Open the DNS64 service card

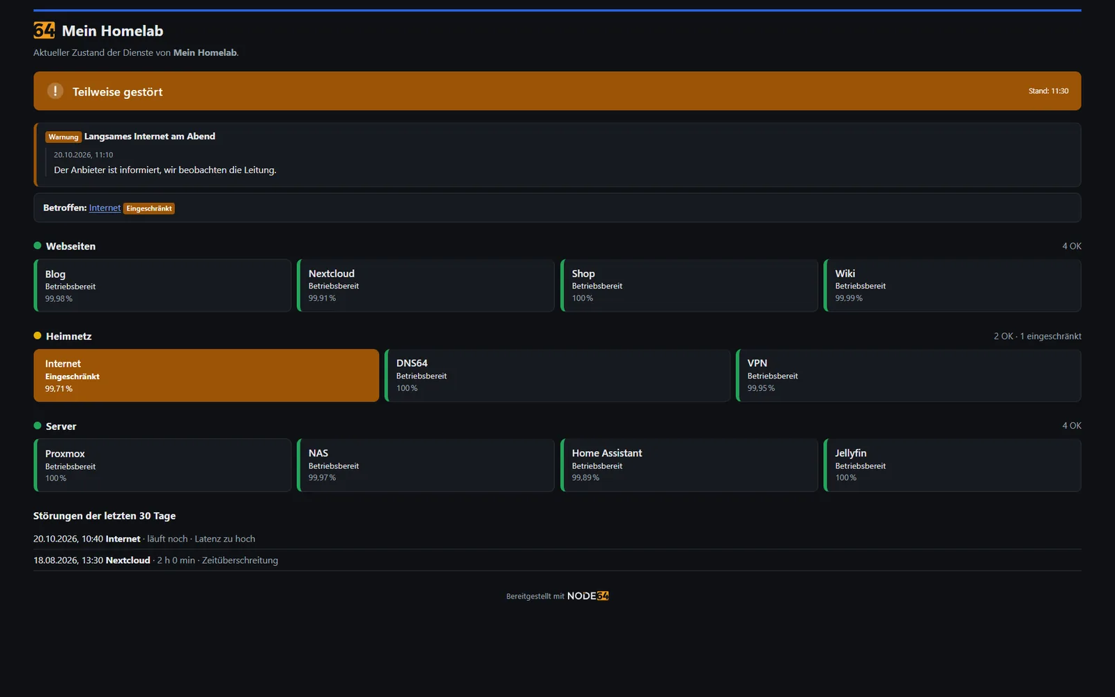coord(557,376)
